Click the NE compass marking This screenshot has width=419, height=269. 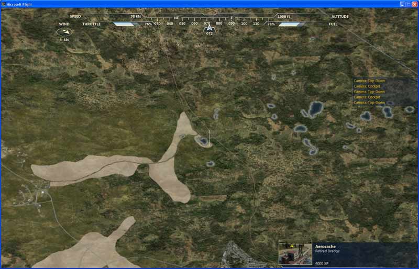click(176, 18)
